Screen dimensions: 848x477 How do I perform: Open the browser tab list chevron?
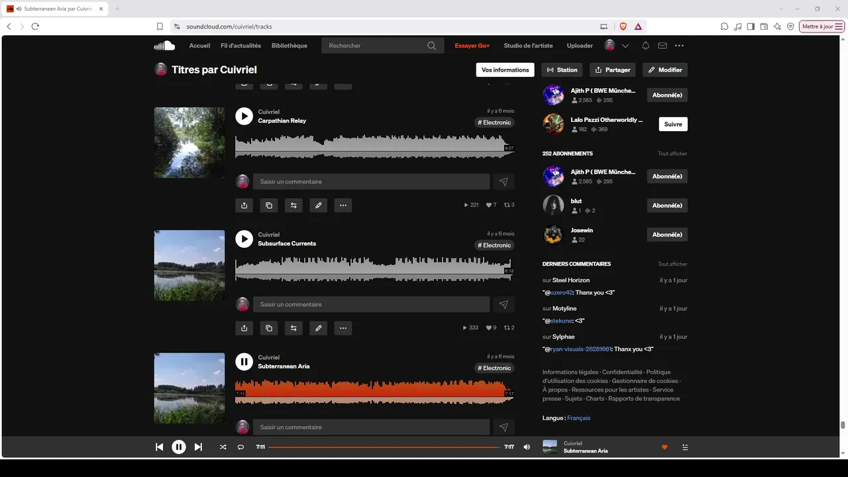[782, 9]
